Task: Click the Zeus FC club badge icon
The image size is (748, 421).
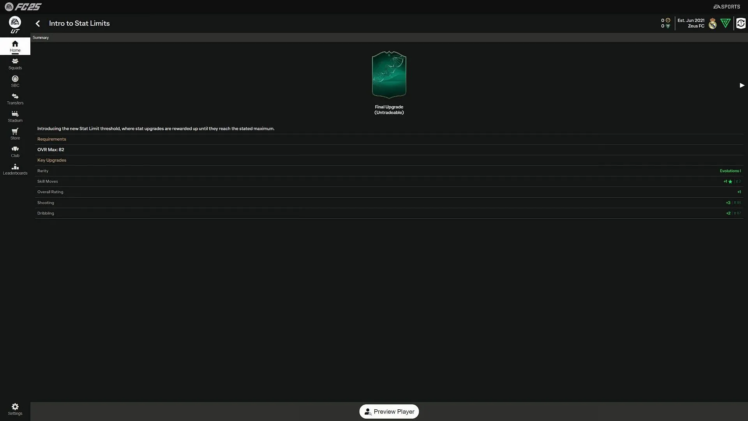Action: [x=713, y=24]
